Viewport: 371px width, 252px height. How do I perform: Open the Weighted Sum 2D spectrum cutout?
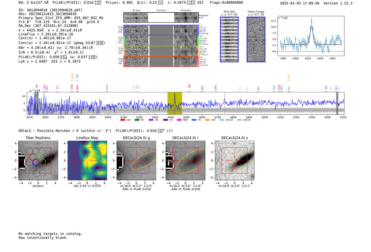point(161,17)
